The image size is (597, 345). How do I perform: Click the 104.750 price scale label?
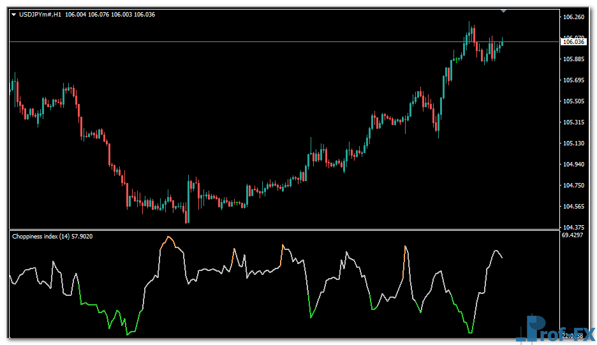572,186
